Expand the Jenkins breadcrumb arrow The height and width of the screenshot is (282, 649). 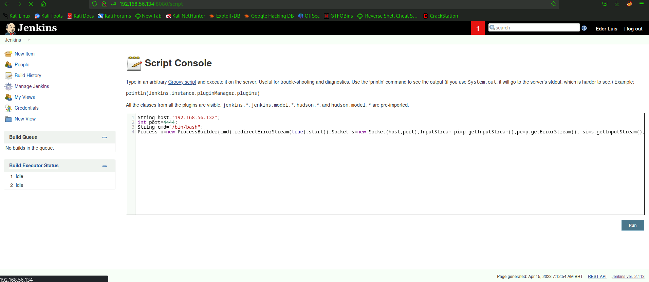[x=29, y=40]
